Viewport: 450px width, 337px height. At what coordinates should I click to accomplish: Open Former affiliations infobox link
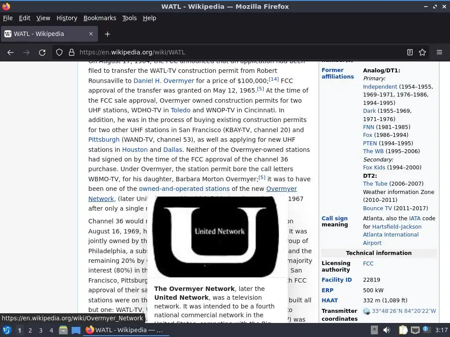(337, 73)
